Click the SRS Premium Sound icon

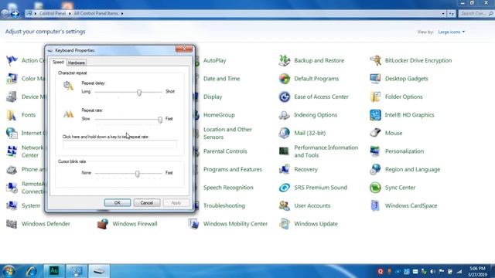tap(285, 188)
